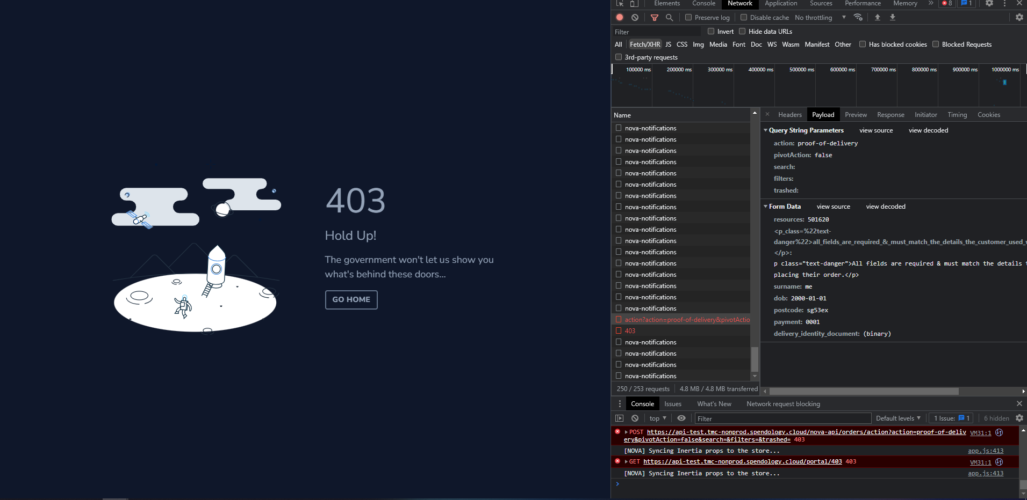The image size is (1027, 500).
Task: Open the Elements panel
Action: click(666, 4)
